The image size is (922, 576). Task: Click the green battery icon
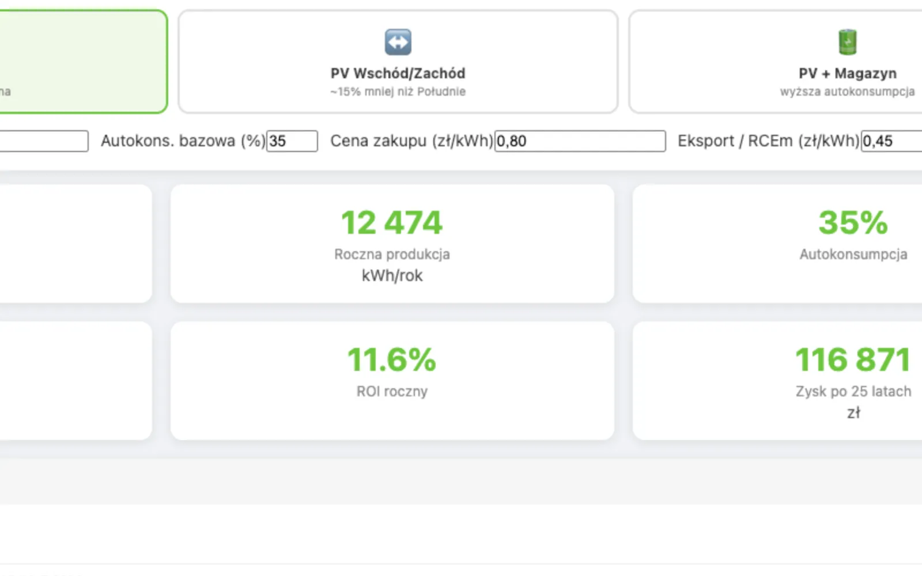[x=848, y=42]
